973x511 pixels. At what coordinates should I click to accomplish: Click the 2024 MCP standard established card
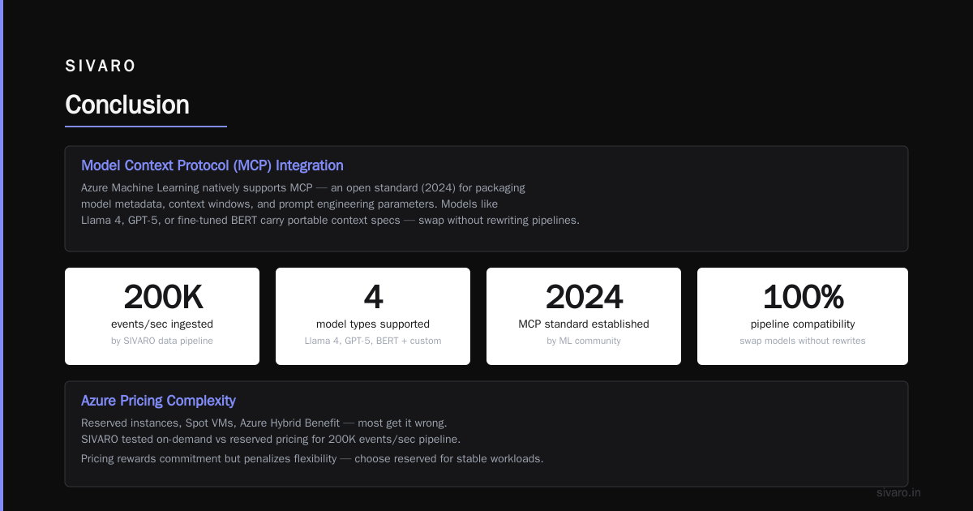pyautogui.click(x=584, y=316)
